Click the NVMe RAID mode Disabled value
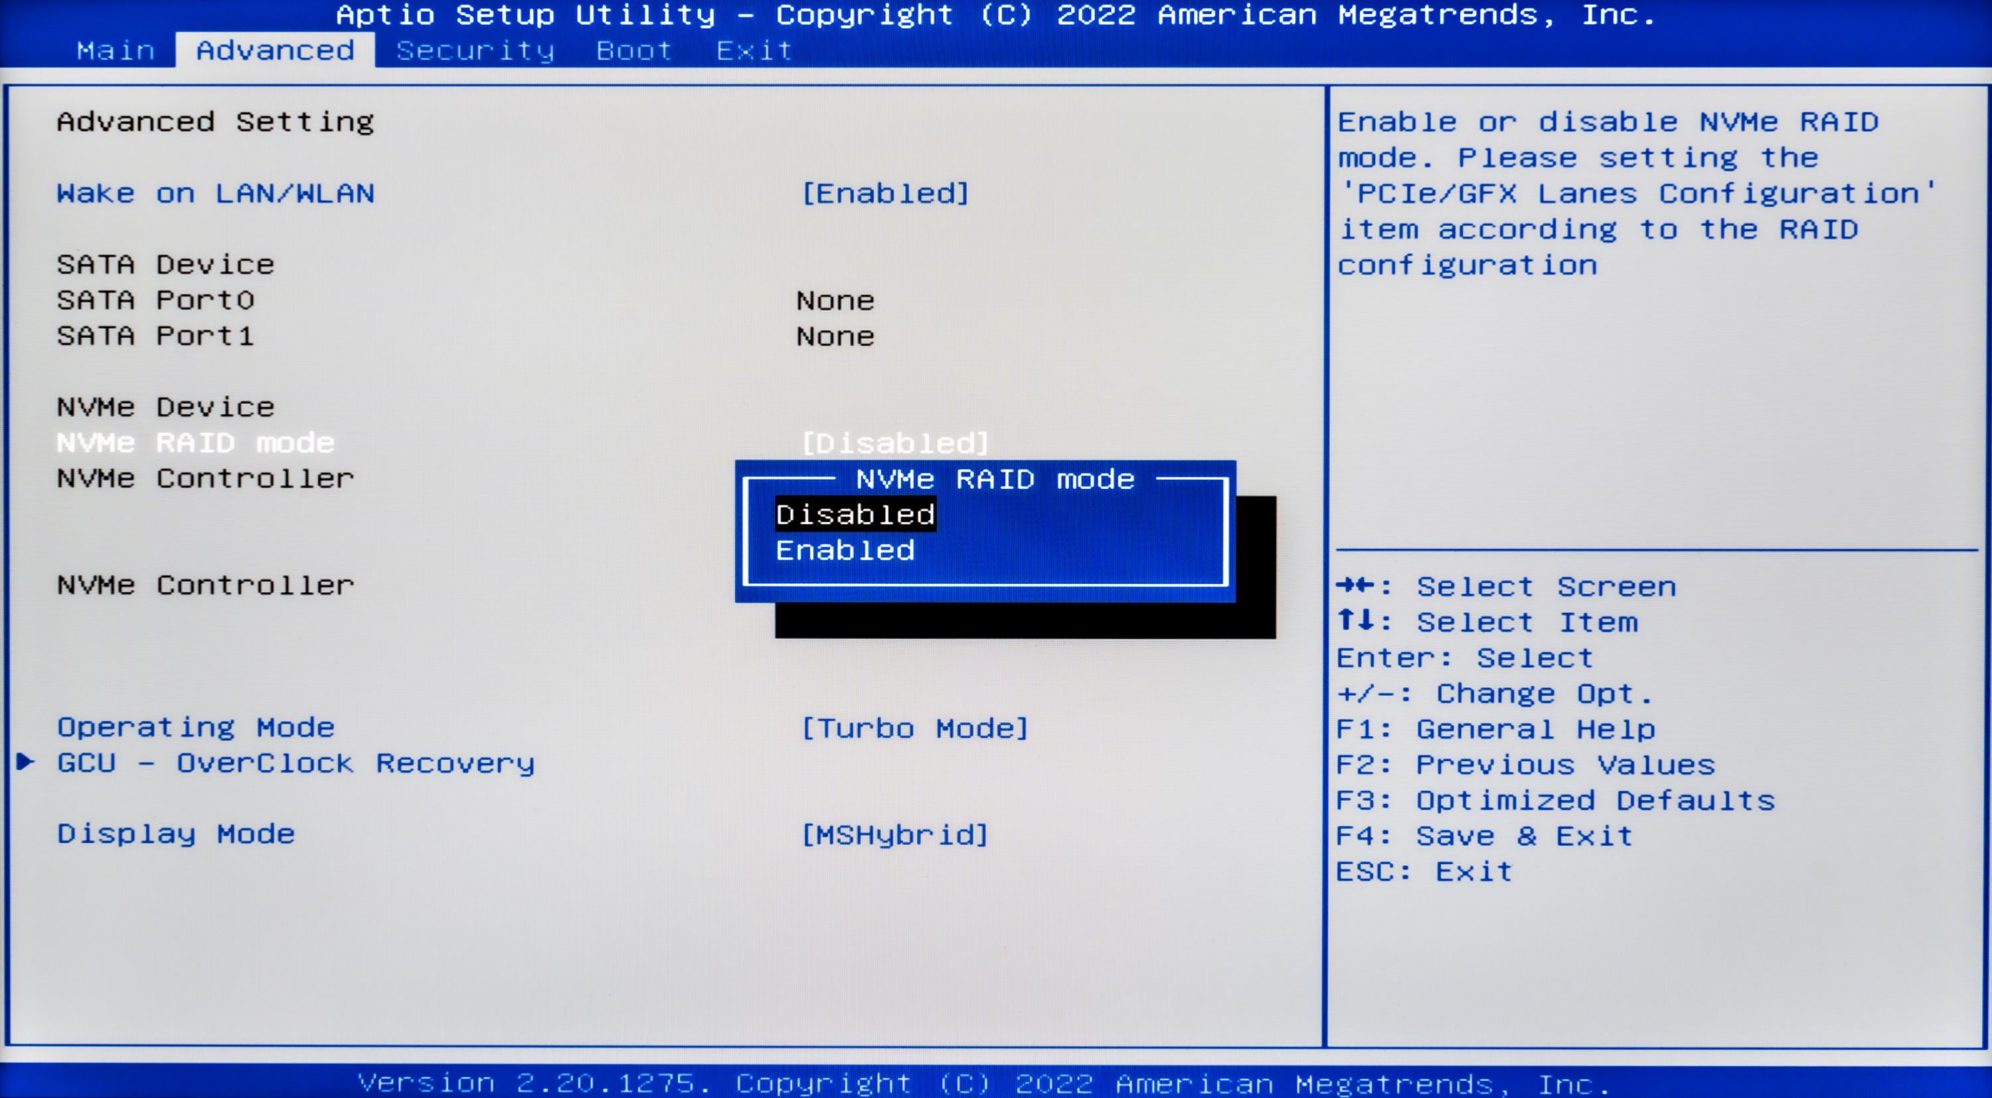1992x1098 pixels. point(894,443)
